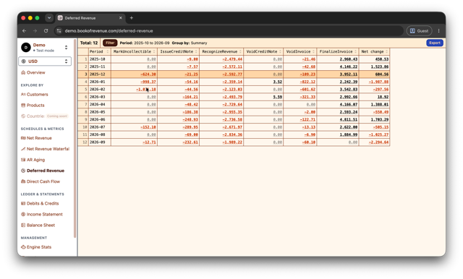Click the 2026-01 VoidCreditNote value 3.52

pos(278,82)
